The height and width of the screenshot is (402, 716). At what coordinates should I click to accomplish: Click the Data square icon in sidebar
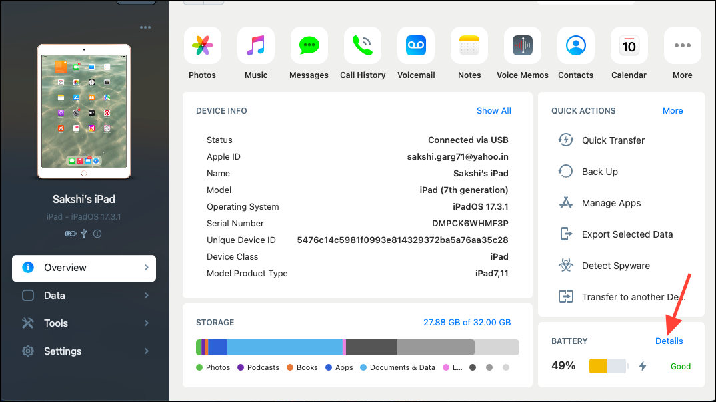coord(28,296)
